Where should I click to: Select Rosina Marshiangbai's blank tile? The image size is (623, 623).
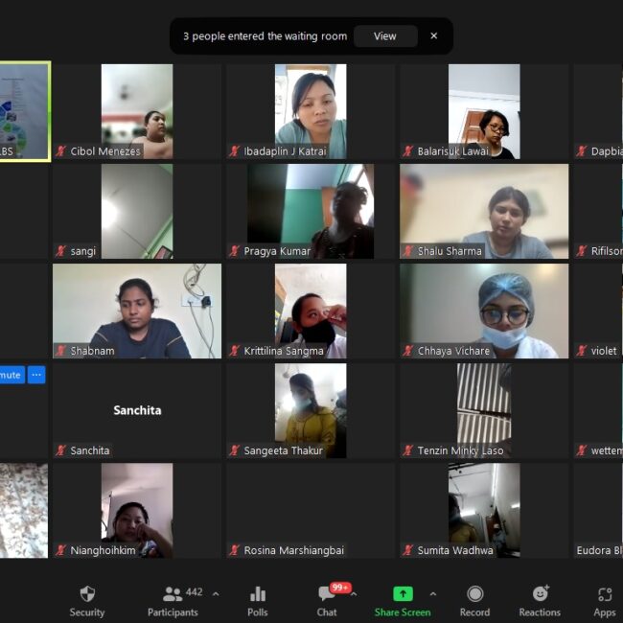310,510
